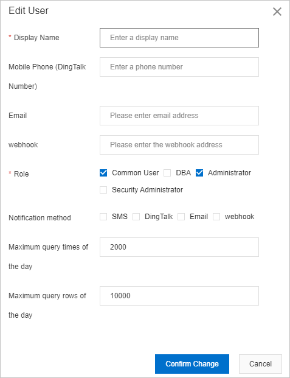The height and width of the screenshot is (378, 290).
Task: Click the maximum query rows field
Action: click(x=179, y=296)
